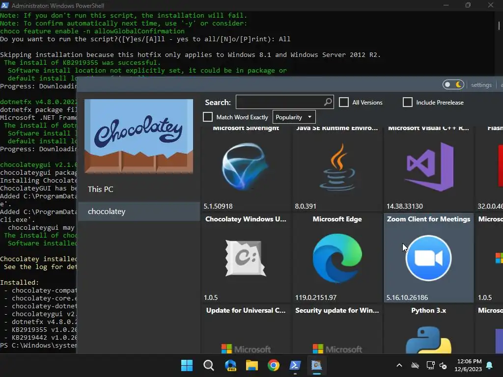This screenshot has width=503, height=377.
Task: Switch to Chocolatey GUI taskbar icon
Action: (316, 365)
